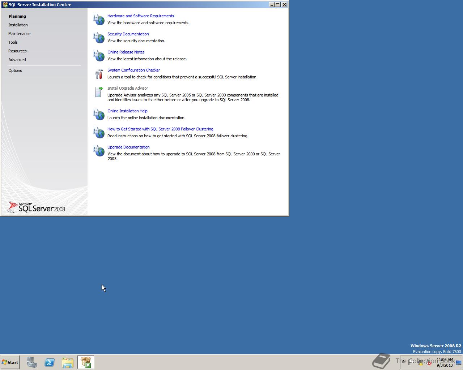Click the SQL Server title bar icon

tap(5, 5)
